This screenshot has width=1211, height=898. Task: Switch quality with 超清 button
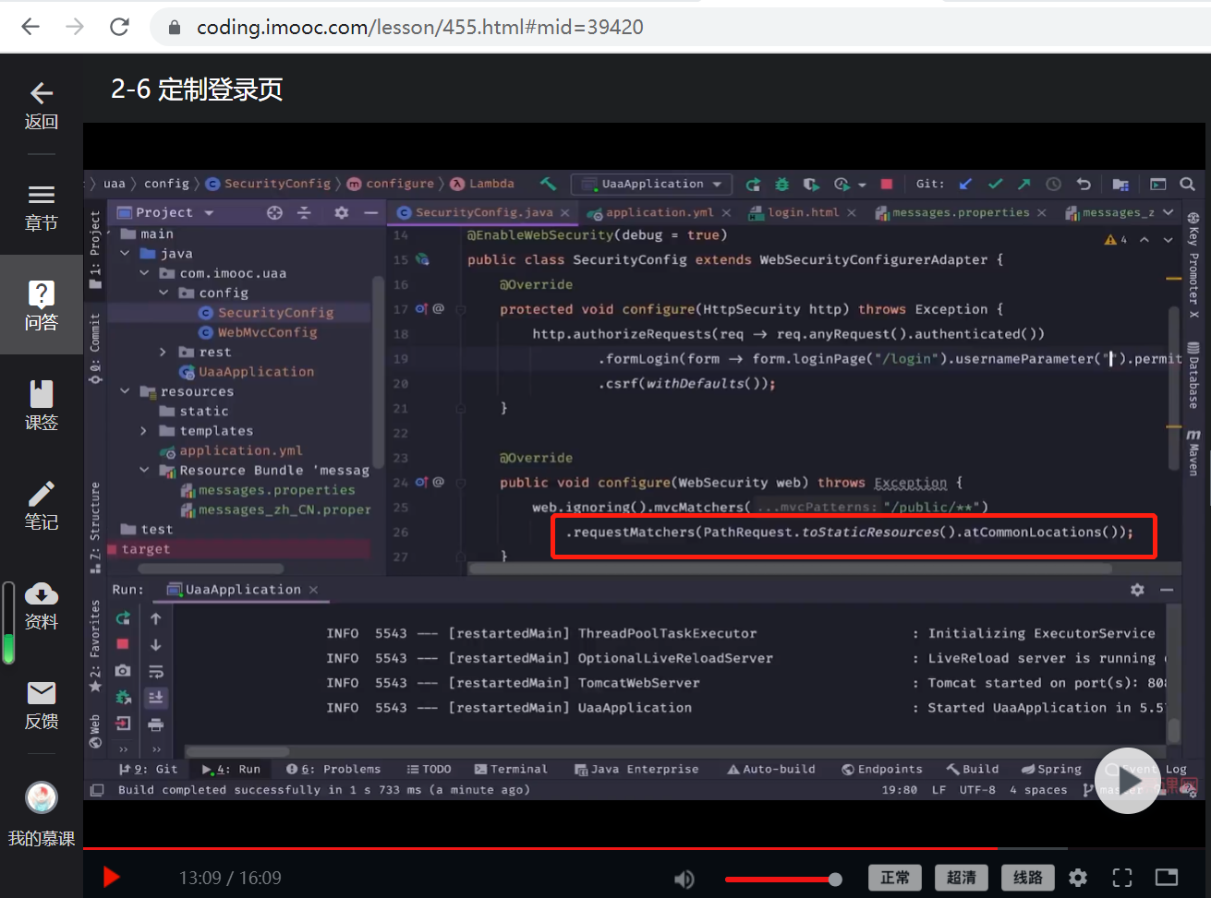(962, 878)
